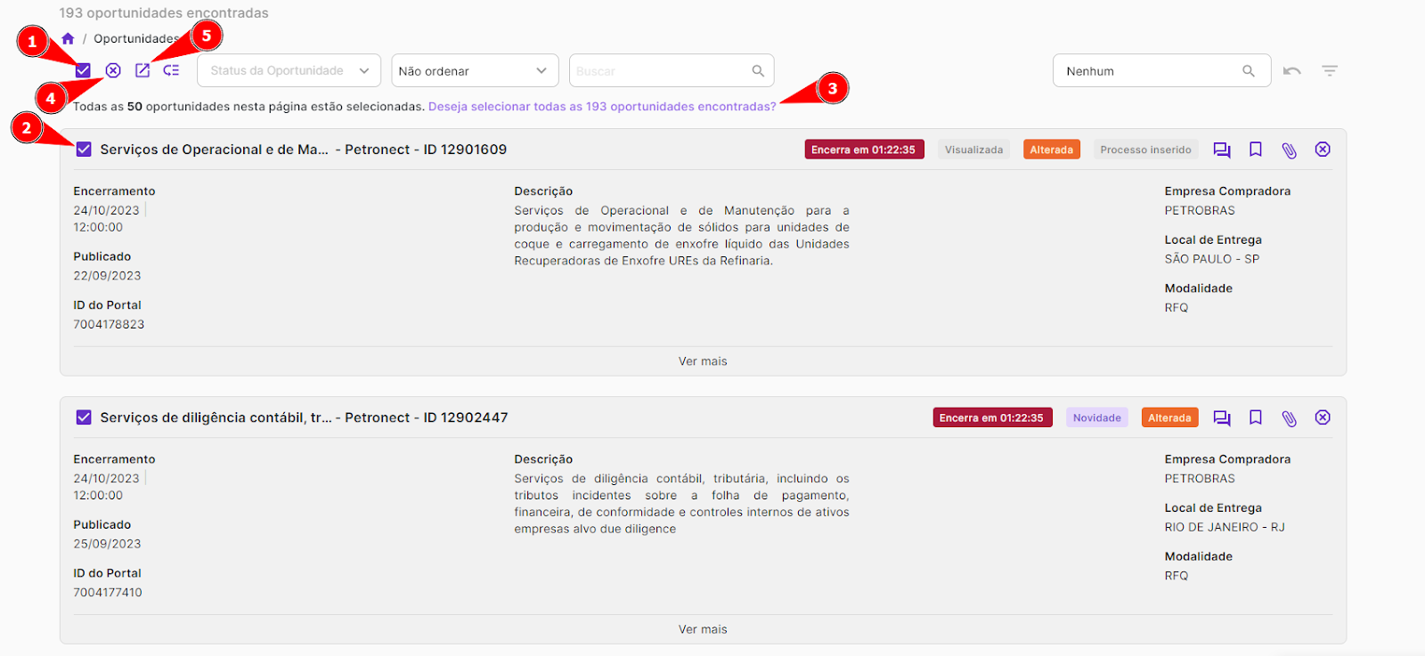
Task: Open the Status da Oportunidade dropdown
Action: [289, 71]
